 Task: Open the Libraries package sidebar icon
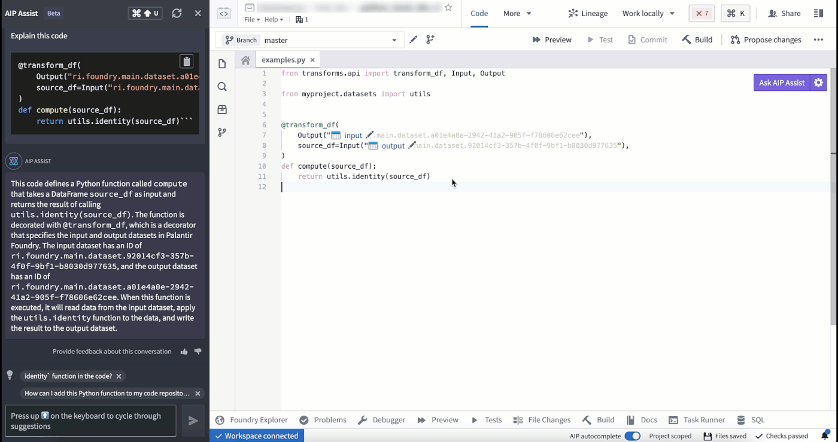(222, 109)
